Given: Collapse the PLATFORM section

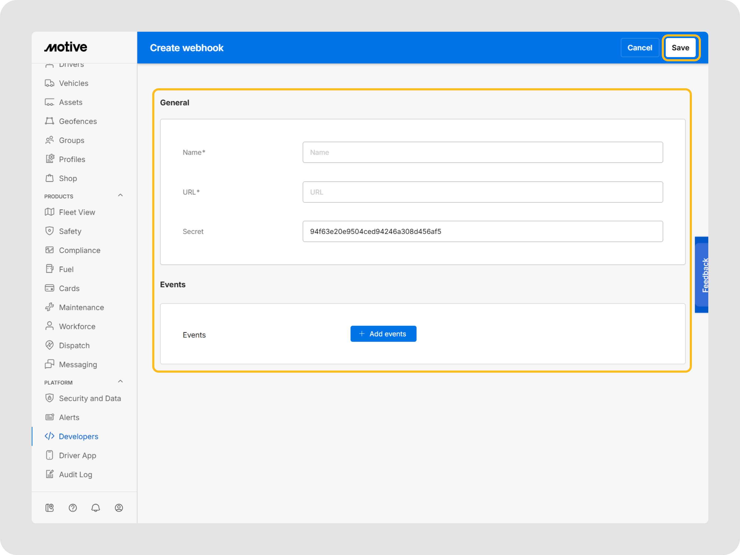Looking at the screenshot, I should [x=121, y=381].
